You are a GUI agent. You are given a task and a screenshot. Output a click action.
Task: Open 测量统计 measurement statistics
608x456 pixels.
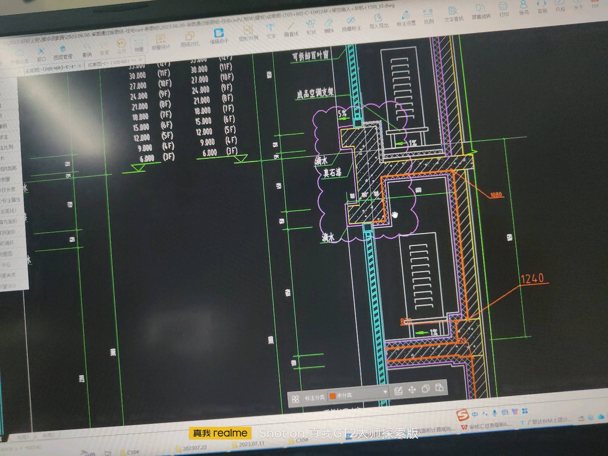161,43
